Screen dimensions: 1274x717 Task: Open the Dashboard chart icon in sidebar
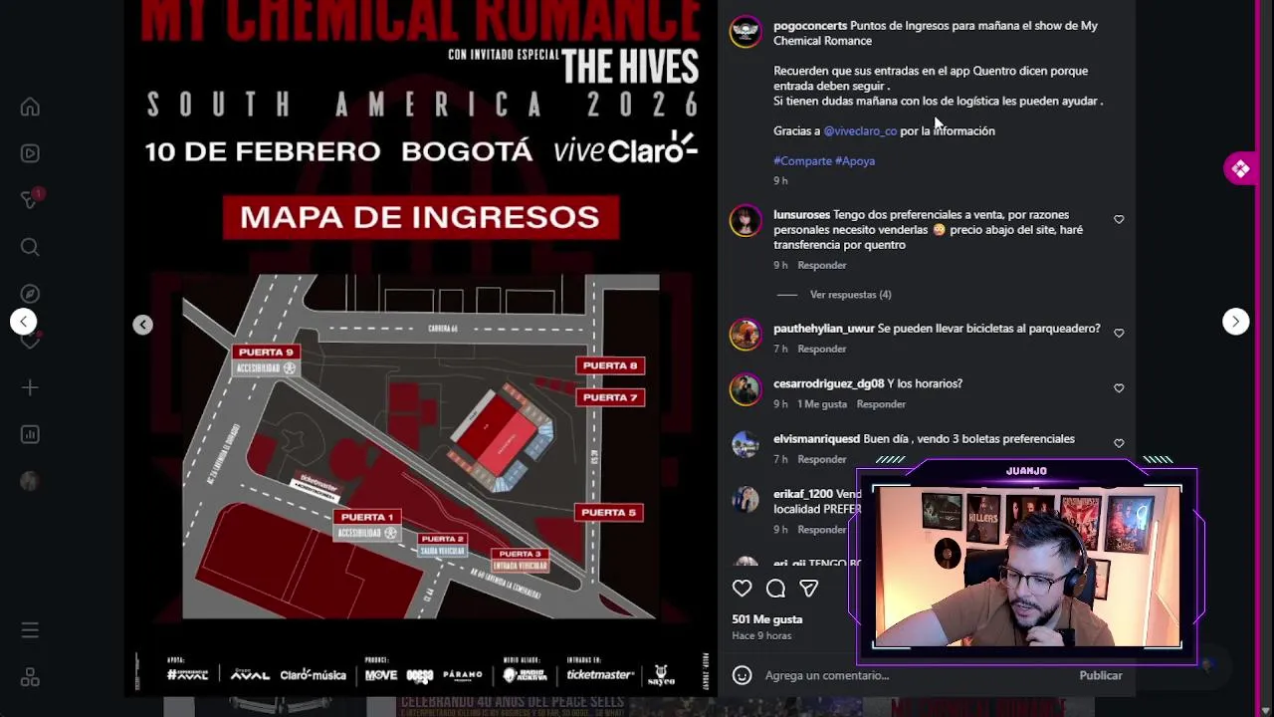click(30, 434)
